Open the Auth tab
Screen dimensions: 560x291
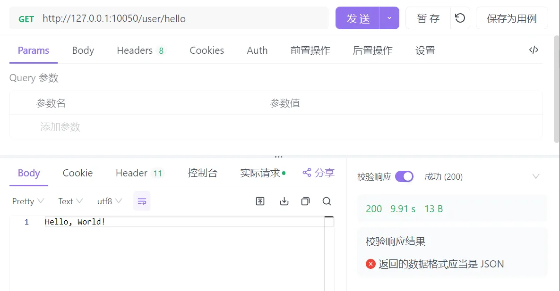pyautogui.click(x=257, y=50)
